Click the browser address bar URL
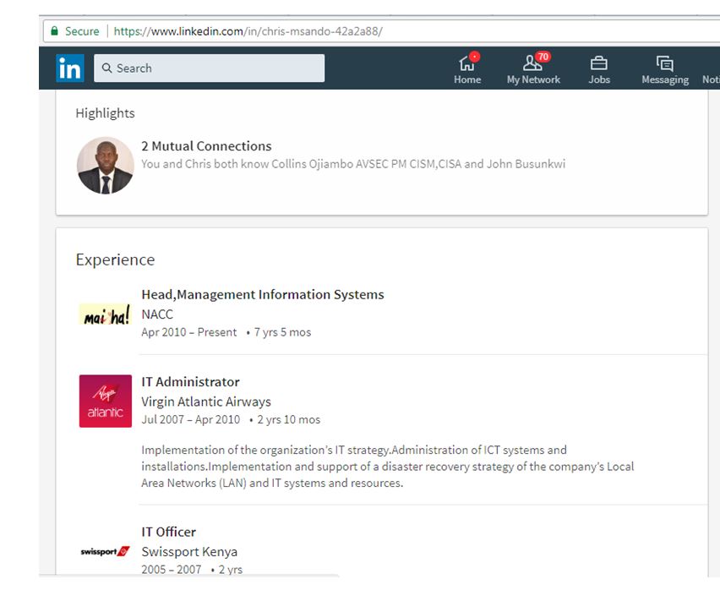This screenshot has width=720, height=590. point(248,31)
